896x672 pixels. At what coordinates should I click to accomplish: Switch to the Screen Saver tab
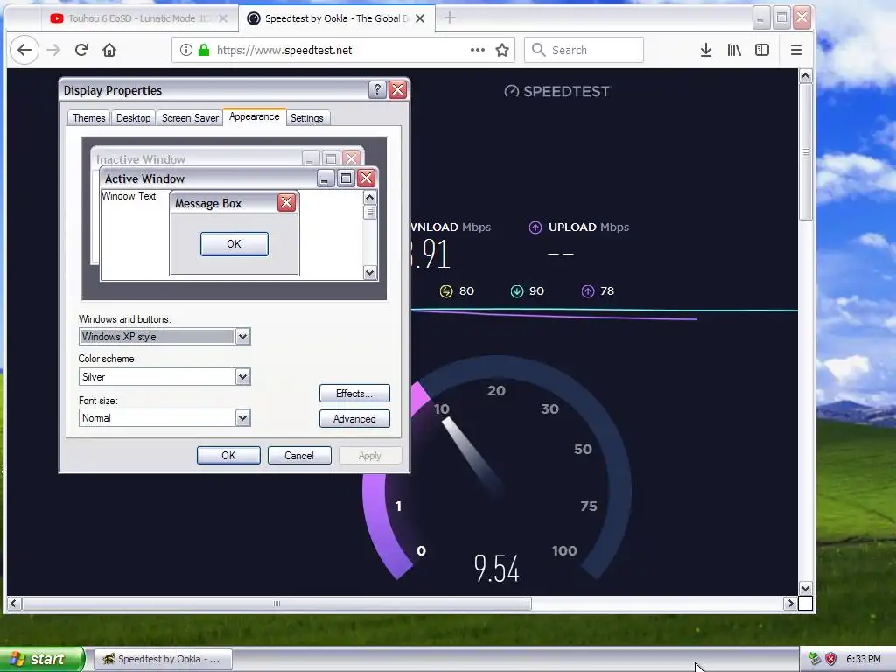190,118
